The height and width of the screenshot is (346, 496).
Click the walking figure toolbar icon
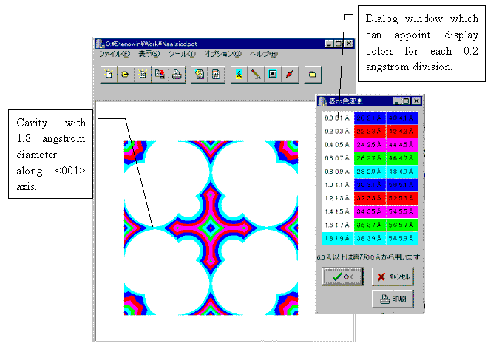239,75
